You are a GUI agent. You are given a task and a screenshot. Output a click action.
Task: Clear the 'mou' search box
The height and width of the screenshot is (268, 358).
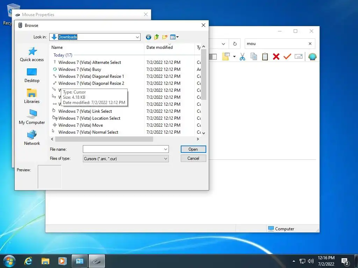(310, 44)
